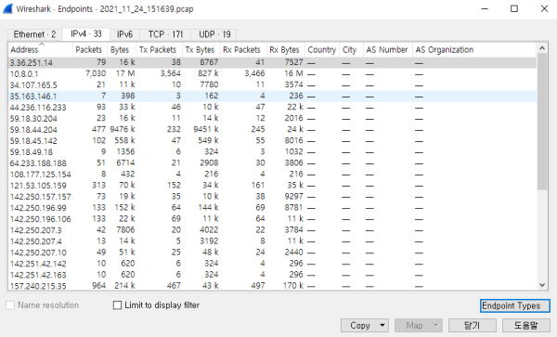Sort by Rx Packets column header
Viewport: 557px width, 337px height.
[x=243, y=50]
